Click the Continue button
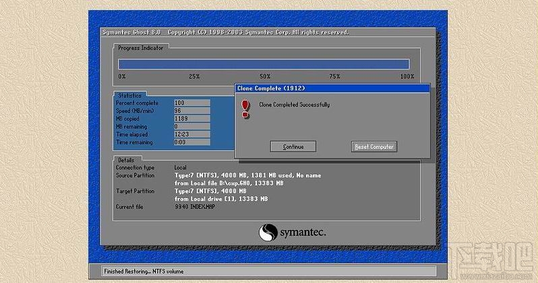The image size is (538, 283). point(293,146)
